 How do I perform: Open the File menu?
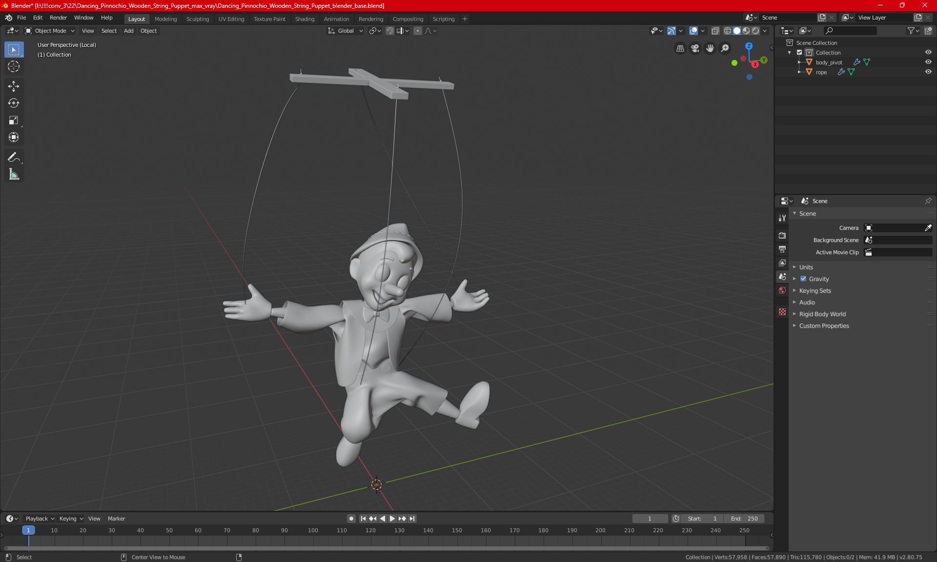point(21,18)
